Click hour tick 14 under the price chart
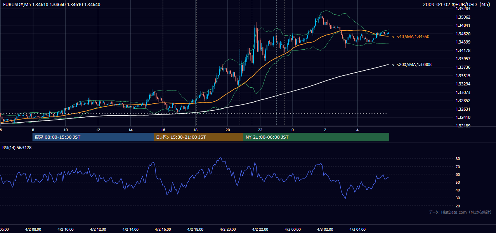This screenshot has height=233, width=496. coord(130,130)
